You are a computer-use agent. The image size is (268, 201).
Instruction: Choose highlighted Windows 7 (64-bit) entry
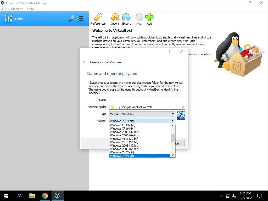(140, 156)
